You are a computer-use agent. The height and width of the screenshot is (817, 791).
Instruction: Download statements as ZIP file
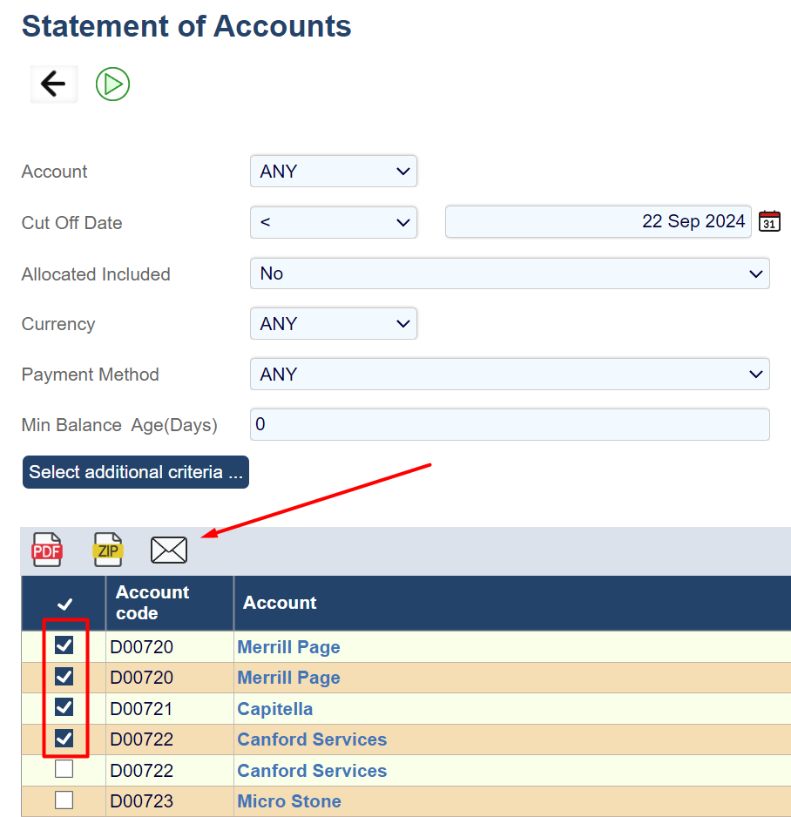click(109, 550)
